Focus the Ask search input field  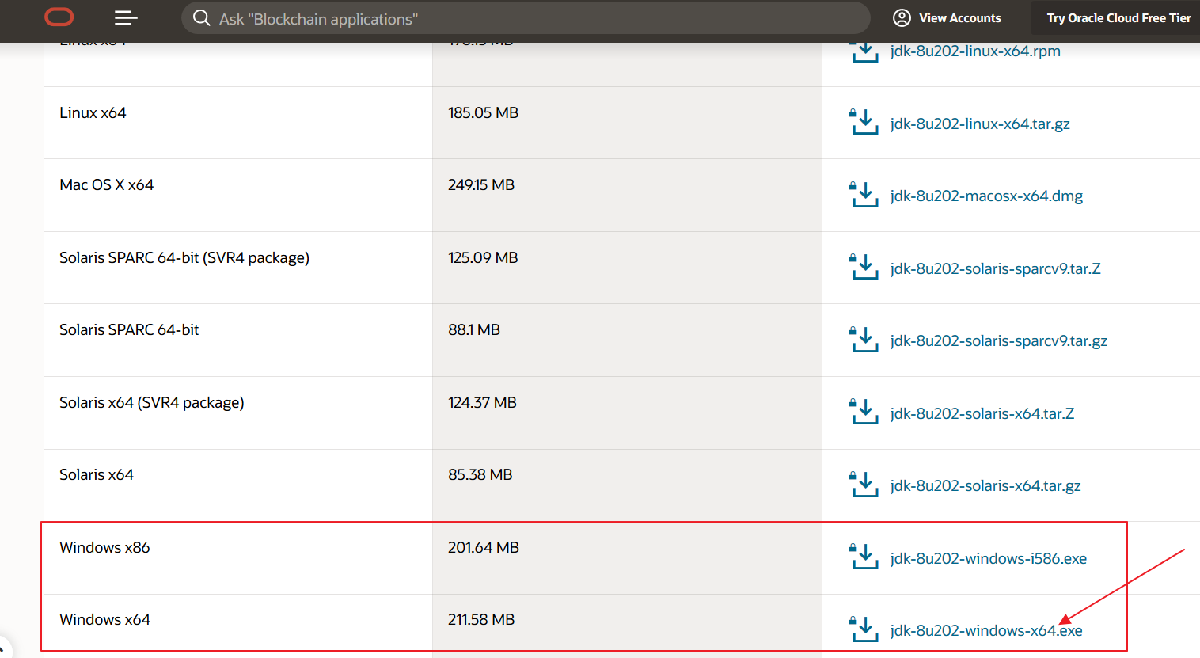pyautogui.click(x=522, y=19)
